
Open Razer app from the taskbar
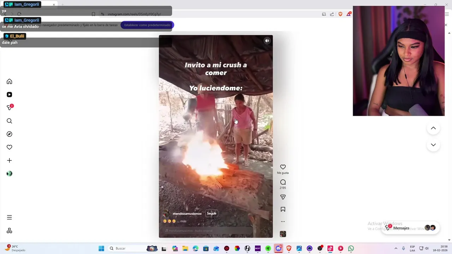click(x=268, y=248)
